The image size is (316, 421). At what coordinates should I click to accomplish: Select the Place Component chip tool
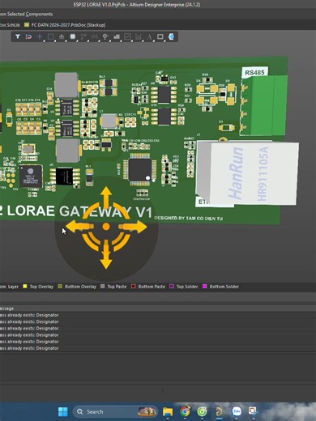(x=73, y=36)
